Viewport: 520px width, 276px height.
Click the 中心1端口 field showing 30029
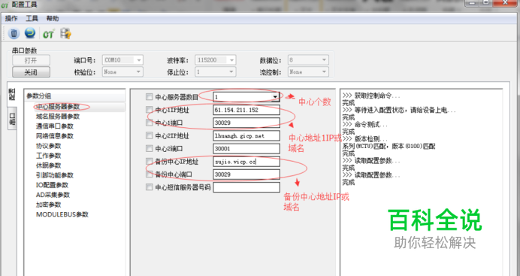click(x=246, y=123)
